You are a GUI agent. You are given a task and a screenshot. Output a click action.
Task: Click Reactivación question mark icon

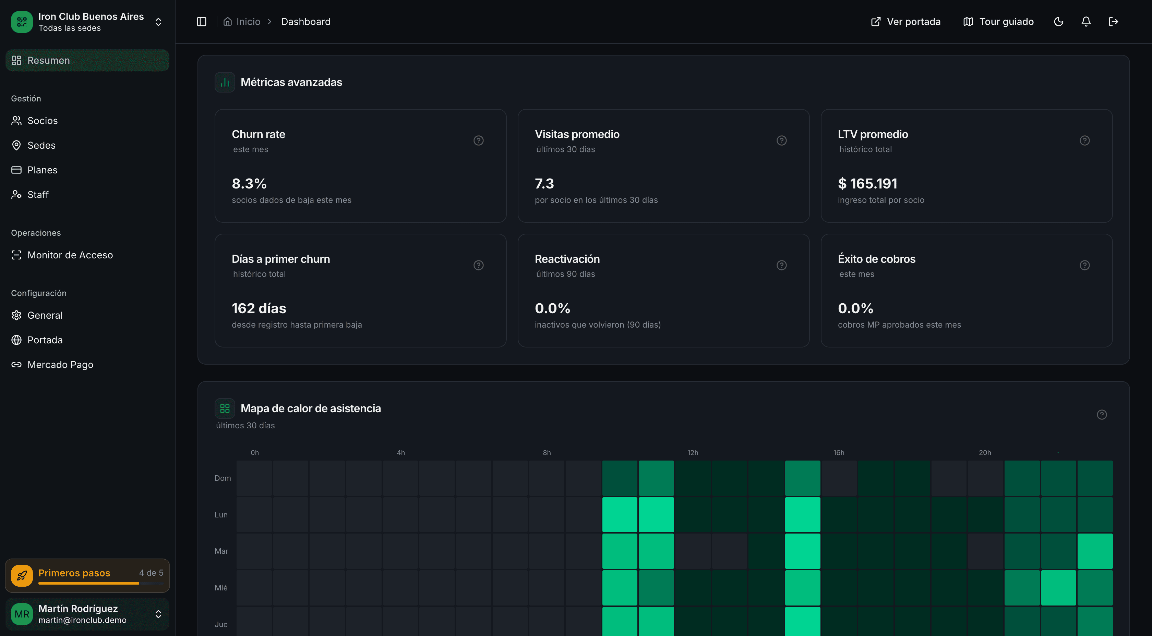point(781,265)
